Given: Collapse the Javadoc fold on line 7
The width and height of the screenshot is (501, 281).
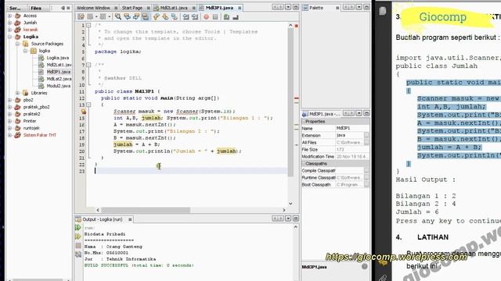Looking at the screenshot, I should [88, 65].
